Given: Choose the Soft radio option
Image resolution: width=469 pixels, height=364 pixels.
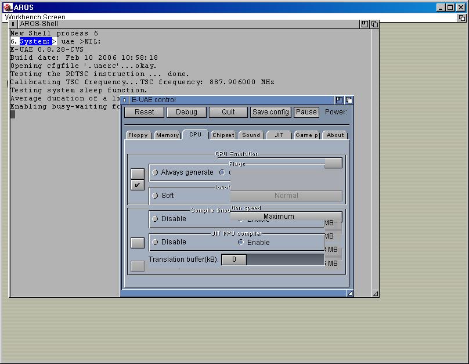Looking at the screenshot, I should tap(155, 196).
